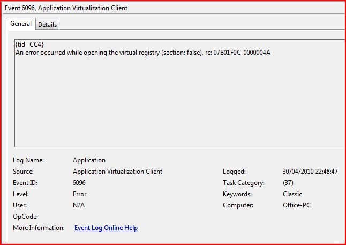Select the Computer value Office-PC
The height and width of the screenshot is (245, 346).
click(x=297, y=205)
